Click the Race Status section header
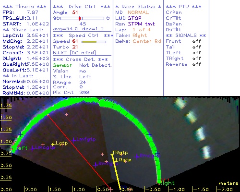Image resolution: width=240 pixels, height=192 pixels. (138, 7)
